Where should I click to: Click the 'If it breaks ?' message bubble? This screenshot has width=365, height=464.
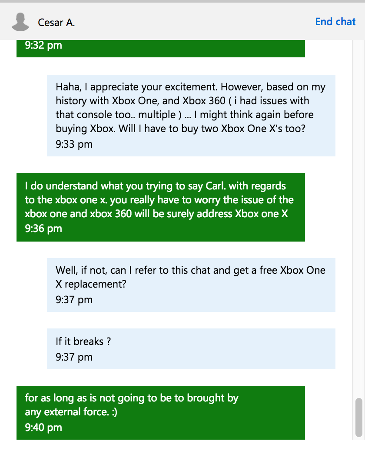coord(191,349)
